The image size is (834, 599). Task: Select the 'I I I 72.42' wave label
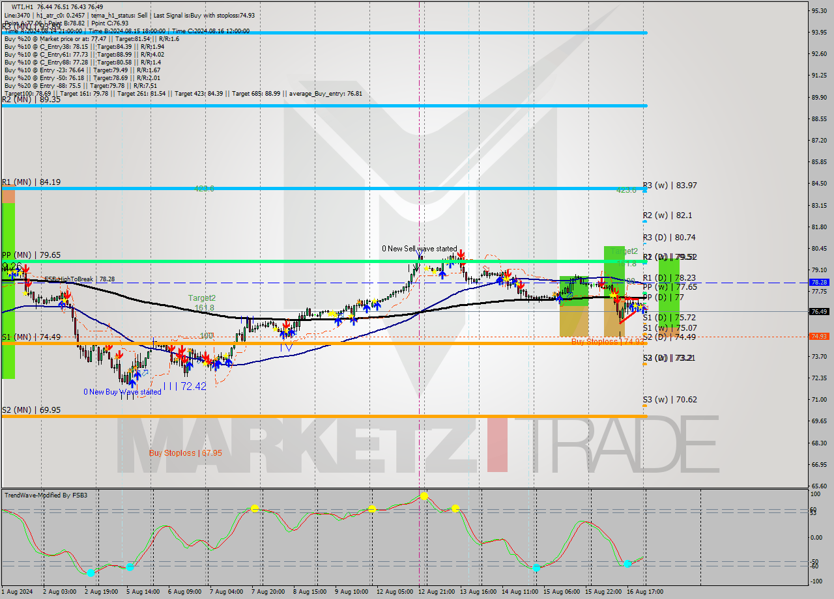pyautogui.click(x=185, y=386)
